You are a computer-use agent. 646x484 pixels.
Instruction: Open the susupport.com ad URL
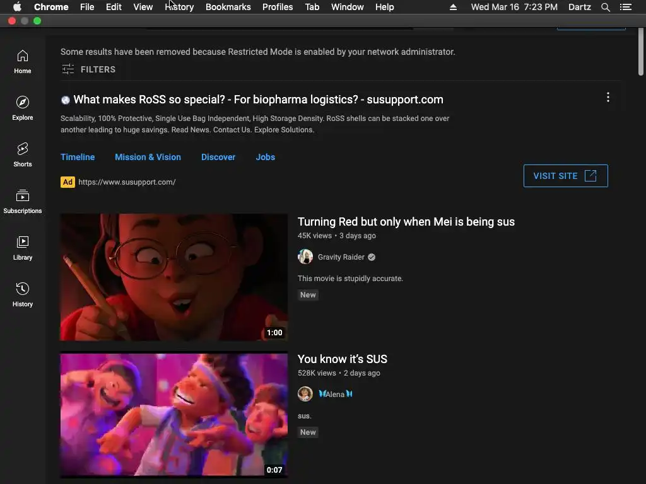tap(127, 182)
